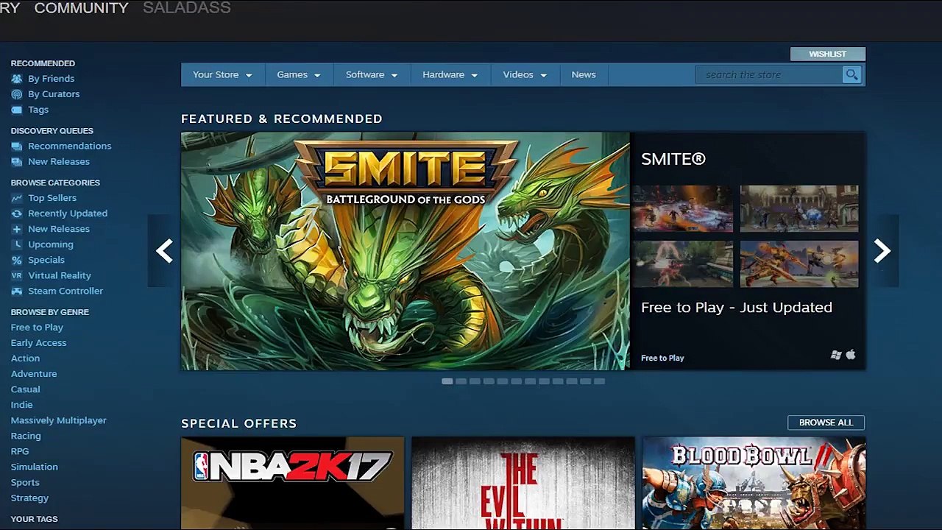Select the Racing genre link
The height and width of the screenshot is (530, 942).
[26, 436]
